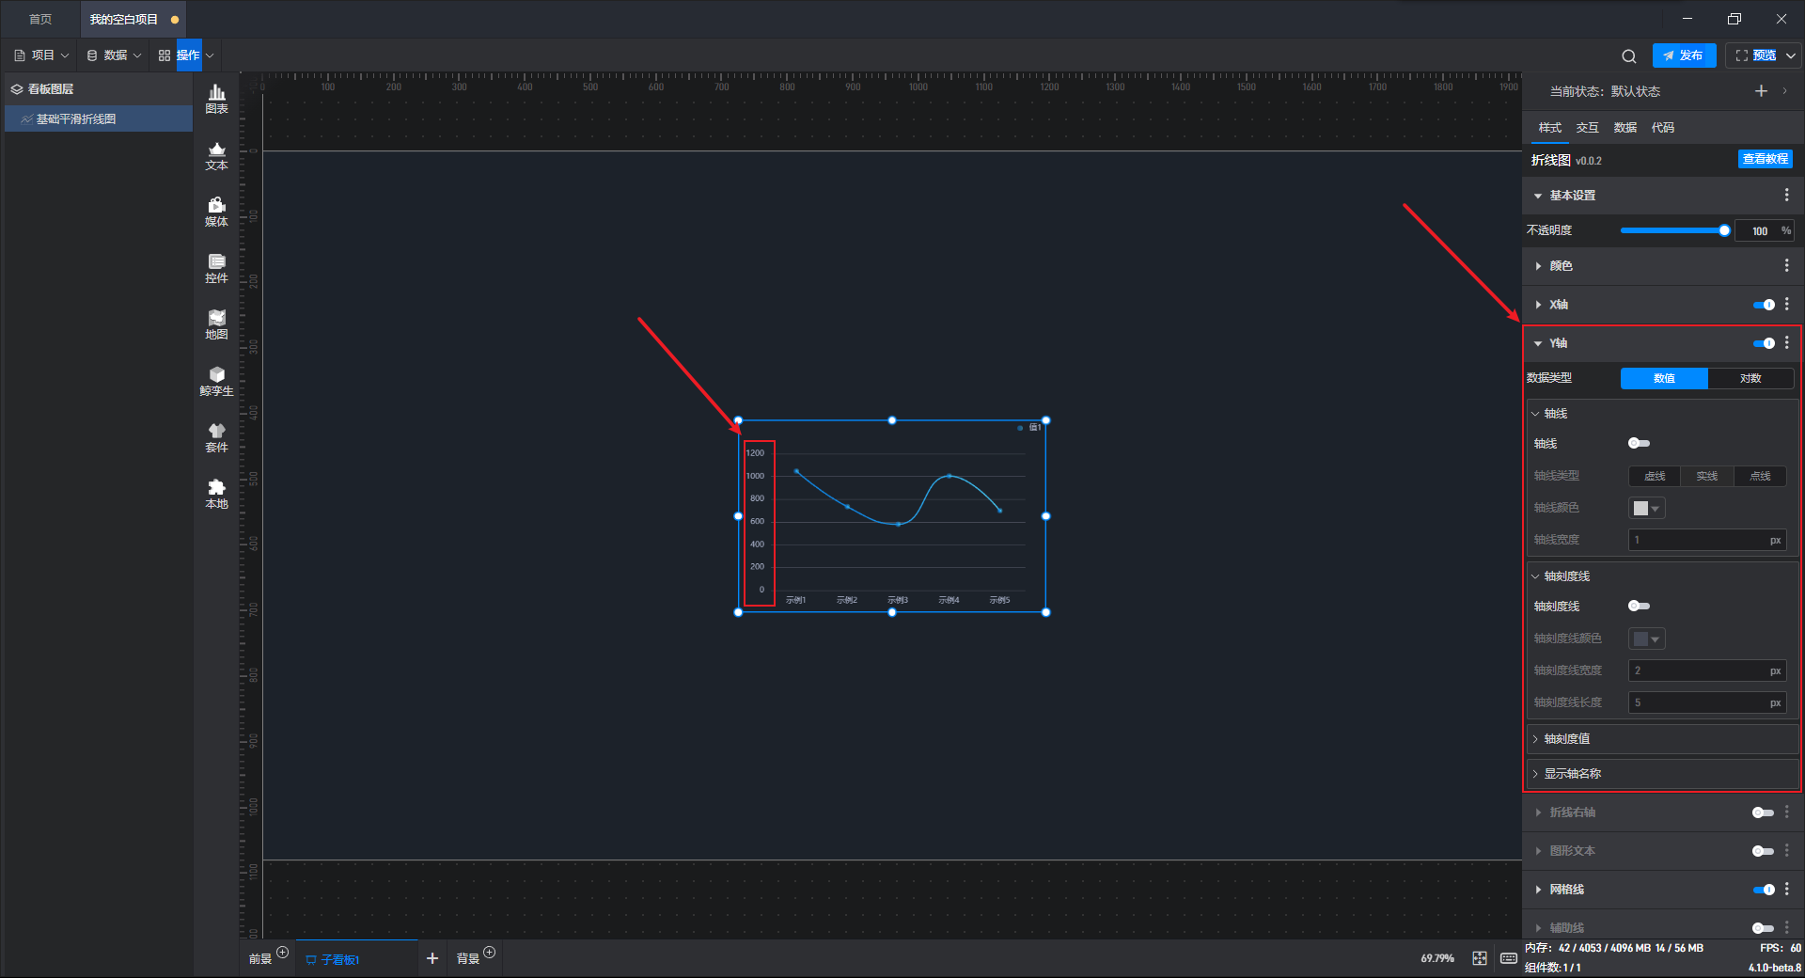This screenshot has width=1805, height=978.
Task: Go to the 首页 home tab
Action: coord(40,19)
